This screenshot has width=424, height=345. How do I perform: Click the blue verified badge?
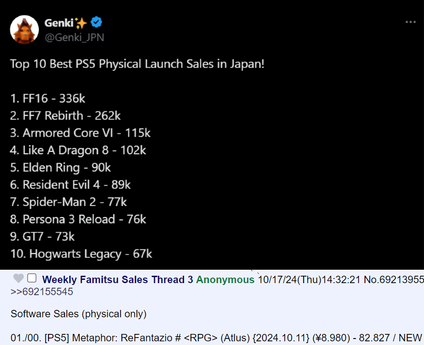(96, 22)
